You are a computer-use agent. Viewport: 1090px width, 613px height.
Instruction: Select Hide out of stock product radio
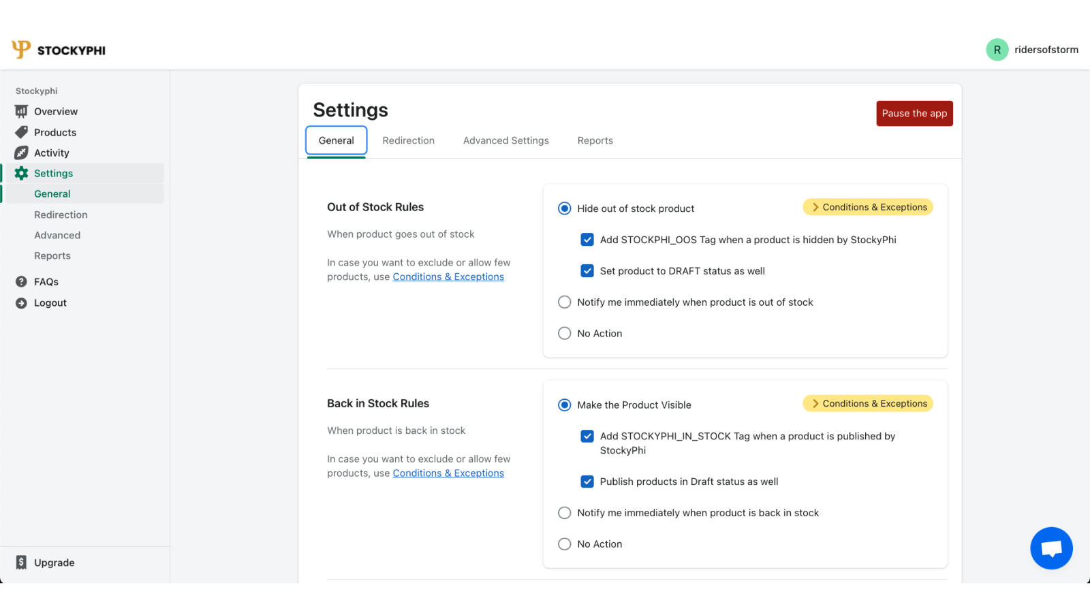pyautogui.click(x=565, y=208)
